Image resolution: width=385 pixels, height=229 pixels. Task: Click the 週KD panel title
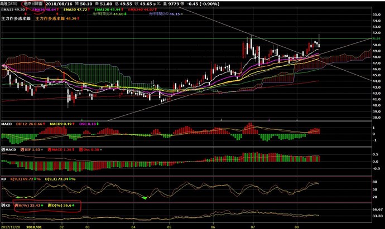(6, 205)
